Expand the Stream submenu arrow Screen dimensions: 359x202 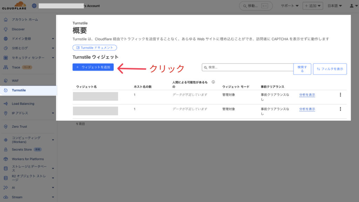(53, 197)
